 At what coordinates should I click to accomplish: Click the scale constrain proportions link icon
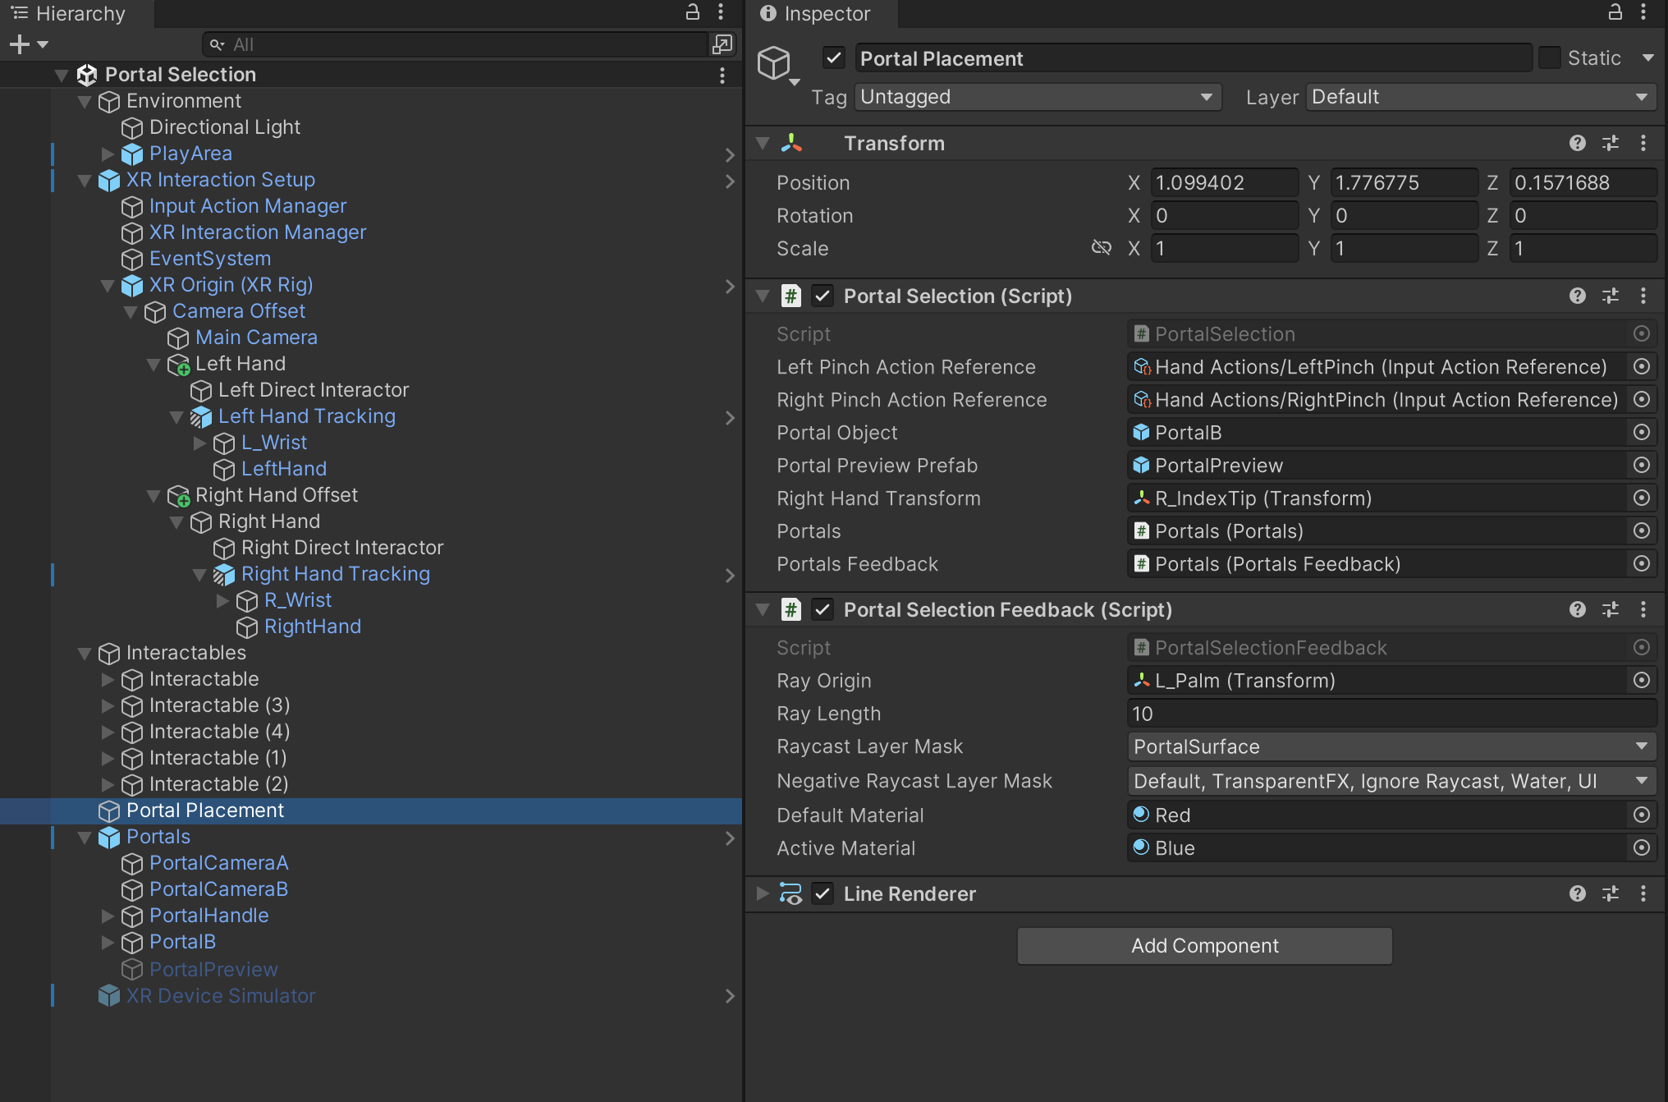pyautogui.click(x=1101, y=248)
